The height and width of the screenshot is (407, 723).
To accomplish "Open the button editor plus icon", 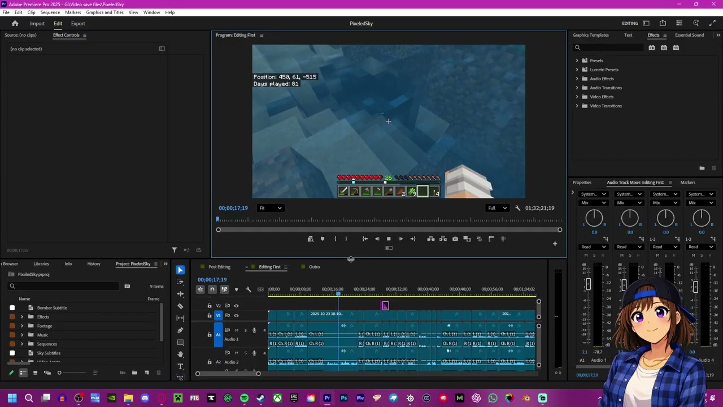I will (x=555, y=244).
